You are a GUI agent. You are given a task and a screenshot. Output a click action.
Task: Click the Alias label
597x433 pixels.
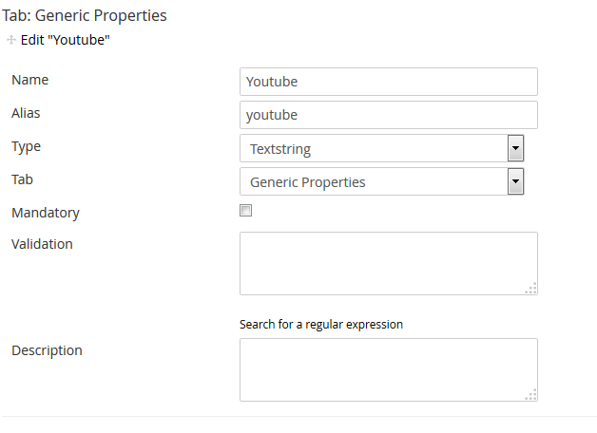(x=26, y=113)
